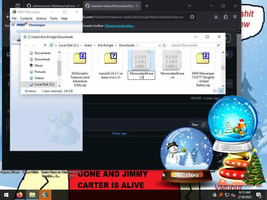This screenshot has width=267, height=200.
Task: Open Pictures in the navigation pane
Action: tap(40, 72)
